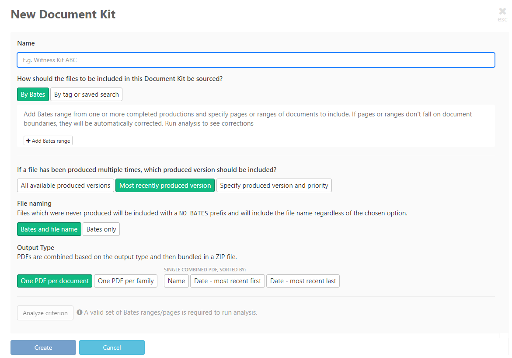The width and height of the screenshot is (512, 358).
Task: Select the By Bates sourcing option
Action: pyautogui.click(x=33, y=94)
